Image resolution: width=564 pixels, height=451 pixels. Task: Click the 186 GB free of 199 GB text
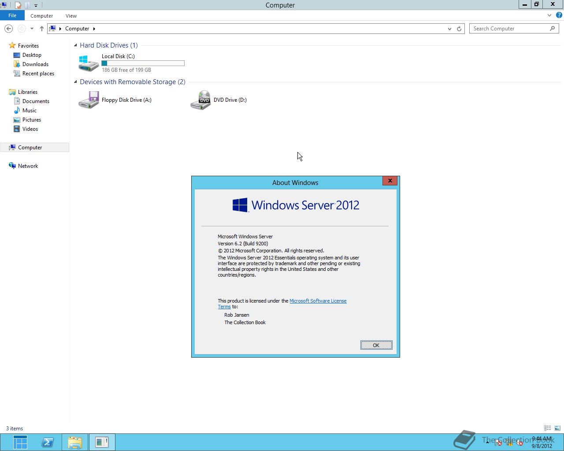point(126,70)
